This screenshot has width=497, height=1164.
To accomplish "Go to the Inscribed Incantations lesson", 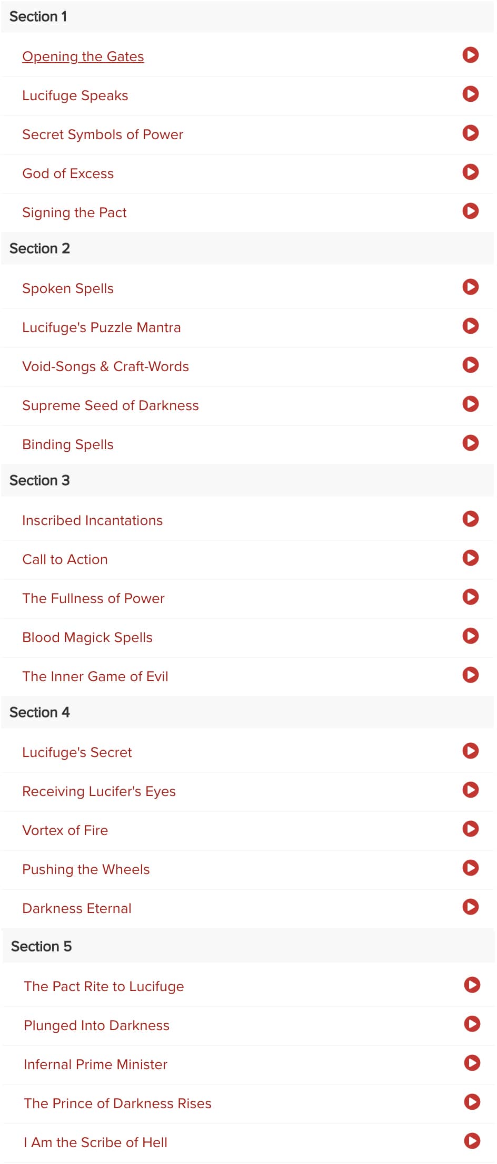I will 93,520.
